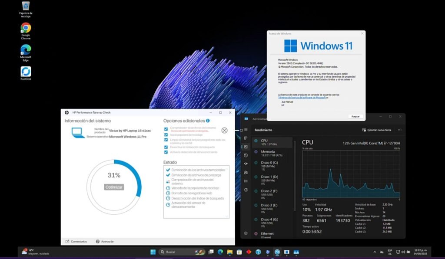The width and height of the screenshot is (445, 259).
Task: Open Startup apps in Task Manager sidebar
Action: (246, 164)
